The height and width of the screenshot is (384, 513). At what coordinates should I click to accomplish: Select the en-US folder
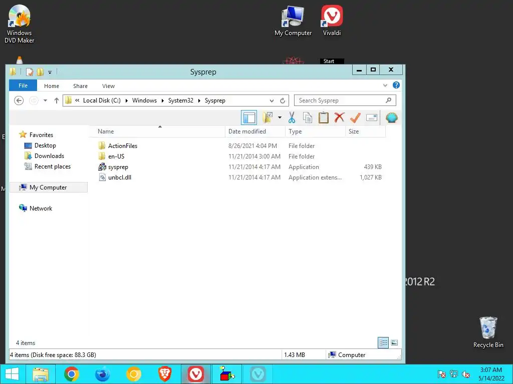coord(116,156)
